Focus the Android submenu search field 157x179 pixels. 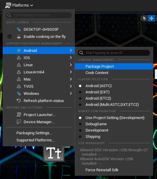tap(114, 53)
